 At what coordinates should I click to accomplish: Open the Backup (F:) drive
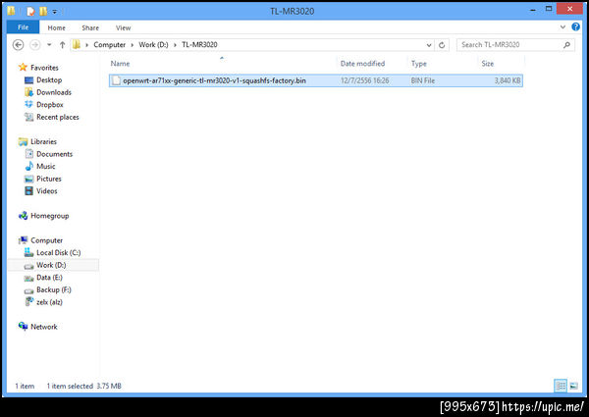(54, 289)
